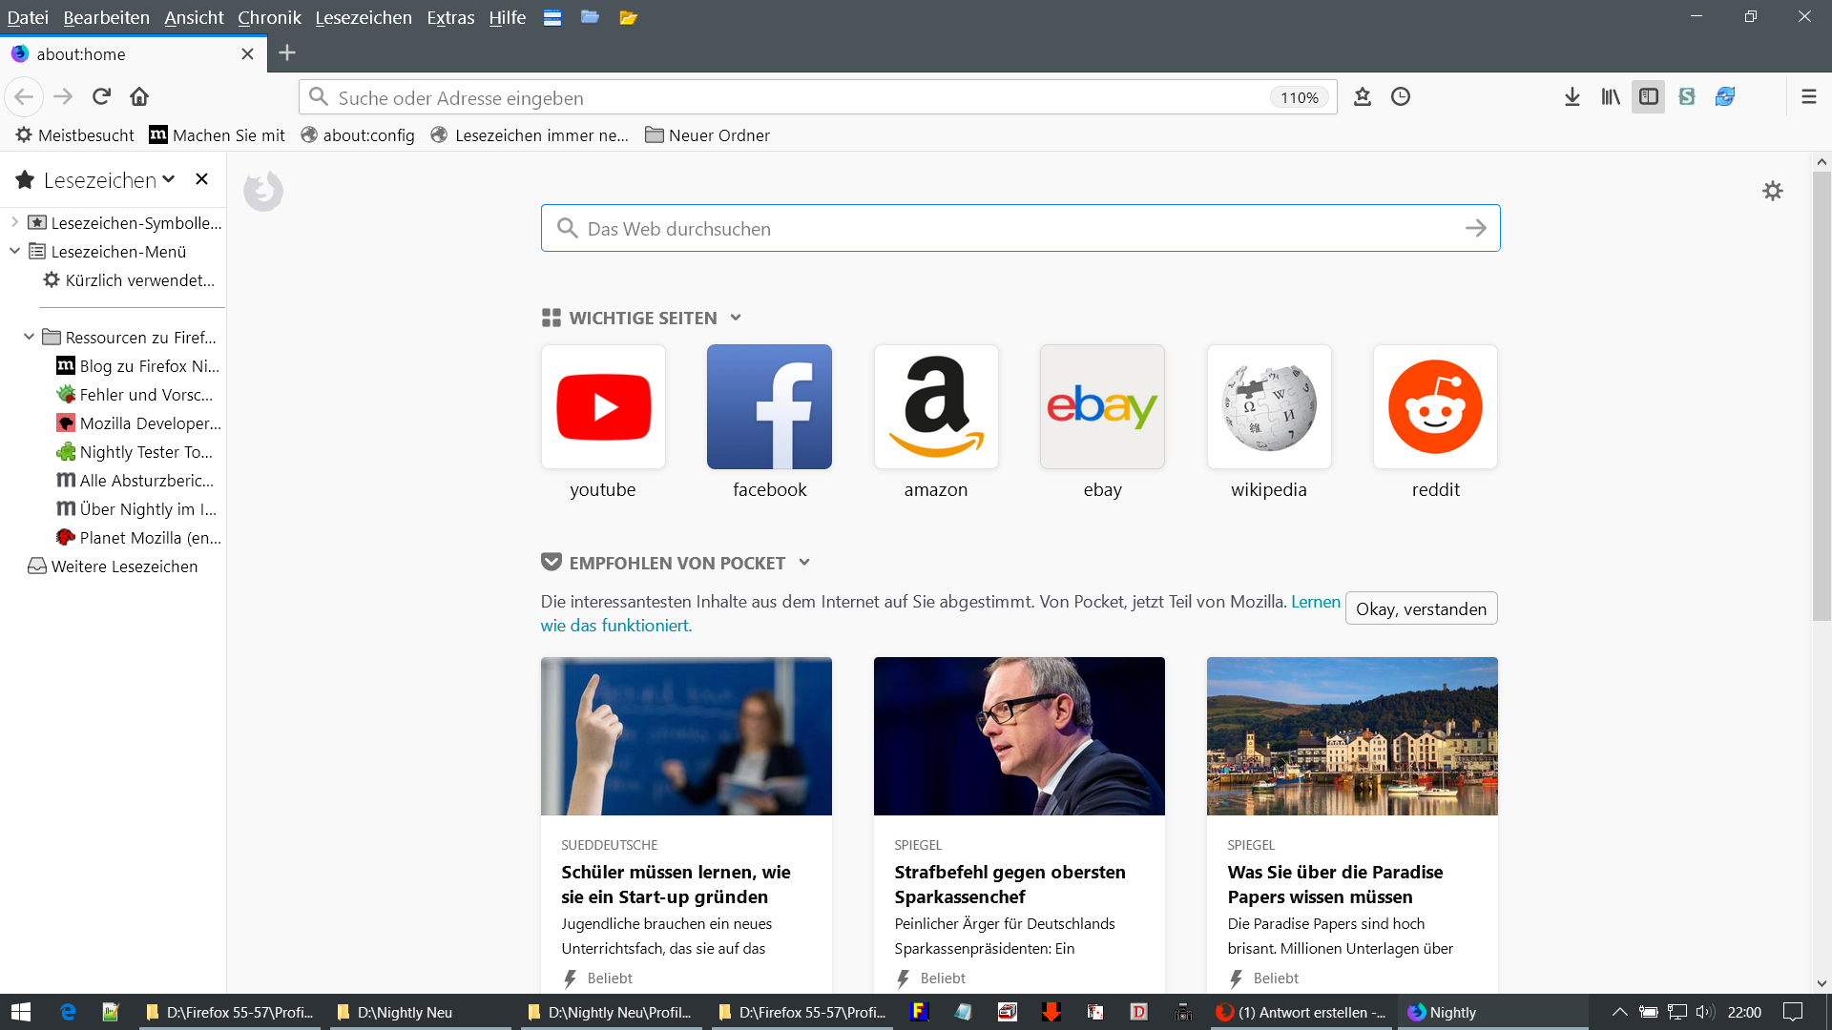Screen dimensions: 1832x1030
Task: Click the 110% zoom level indicator
Action: click(1299, 97)
